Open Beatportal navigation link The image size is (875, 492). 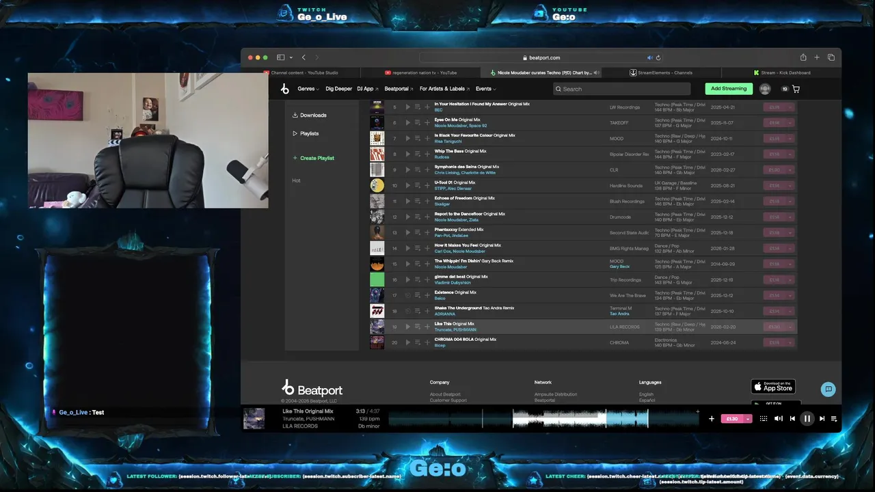[399, 89]
